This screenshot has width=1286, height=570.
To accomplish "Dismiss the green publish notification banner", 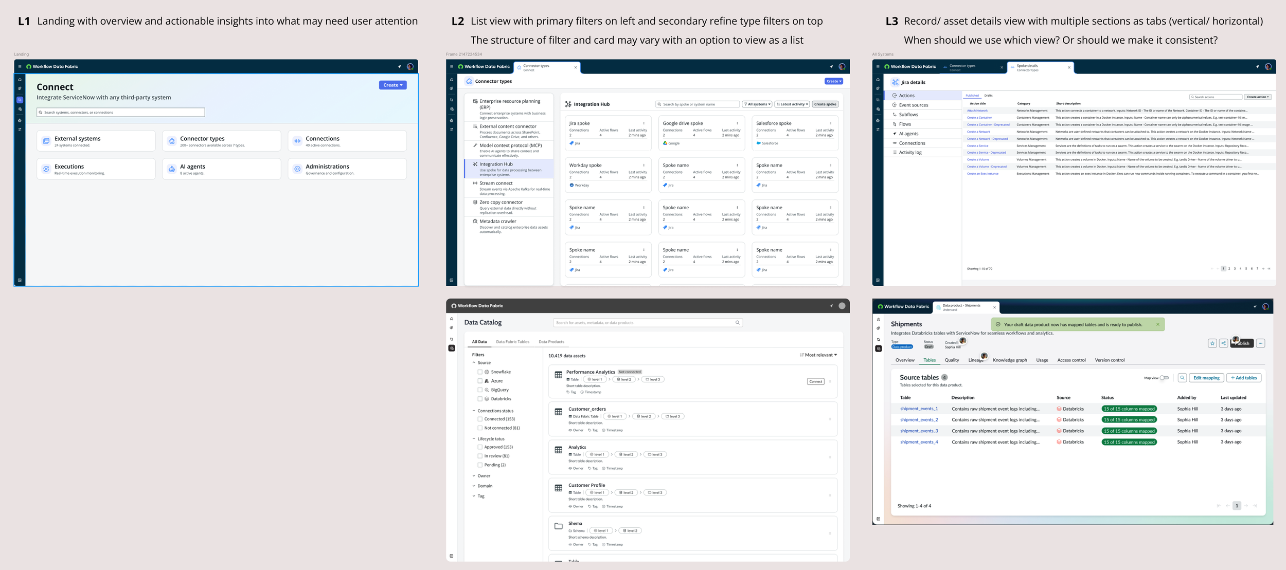I will click(1158, 324).
